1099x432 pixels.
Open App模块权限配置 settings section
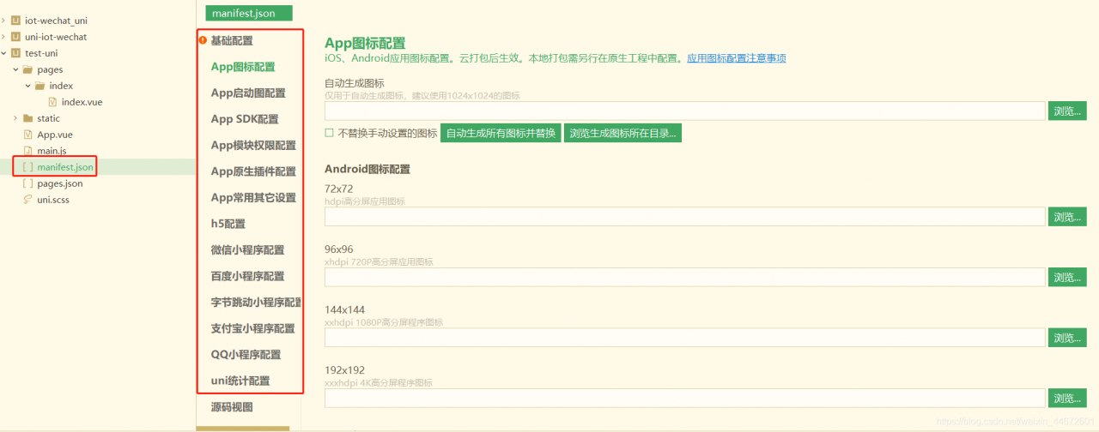click(x=253, y=145)
